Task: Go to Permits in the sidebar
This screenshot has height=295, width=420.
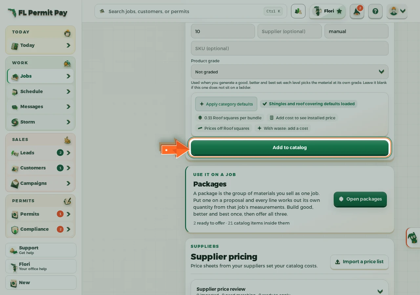Action: pyautogui.click(x=40, y=214)
